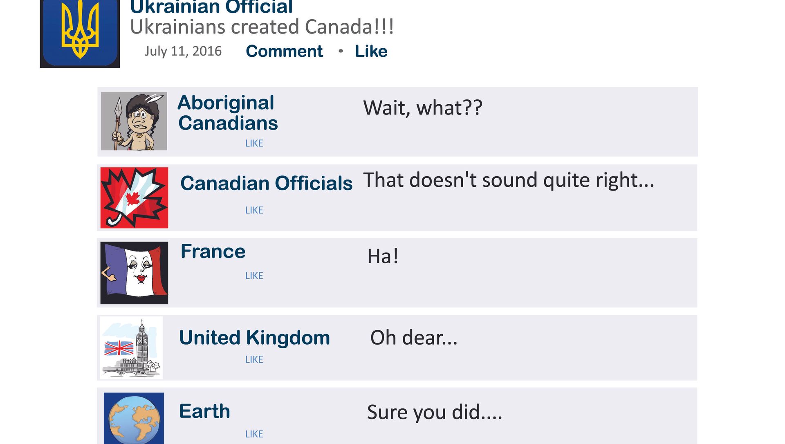Like the Aboriginal Canadians comment
Screen dimensions: 785x444
pyautogui.click(x=254, y=144)
